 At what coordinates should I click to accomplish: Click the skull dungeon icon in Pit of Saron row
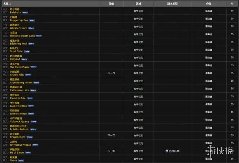click(x=167, y=151)
